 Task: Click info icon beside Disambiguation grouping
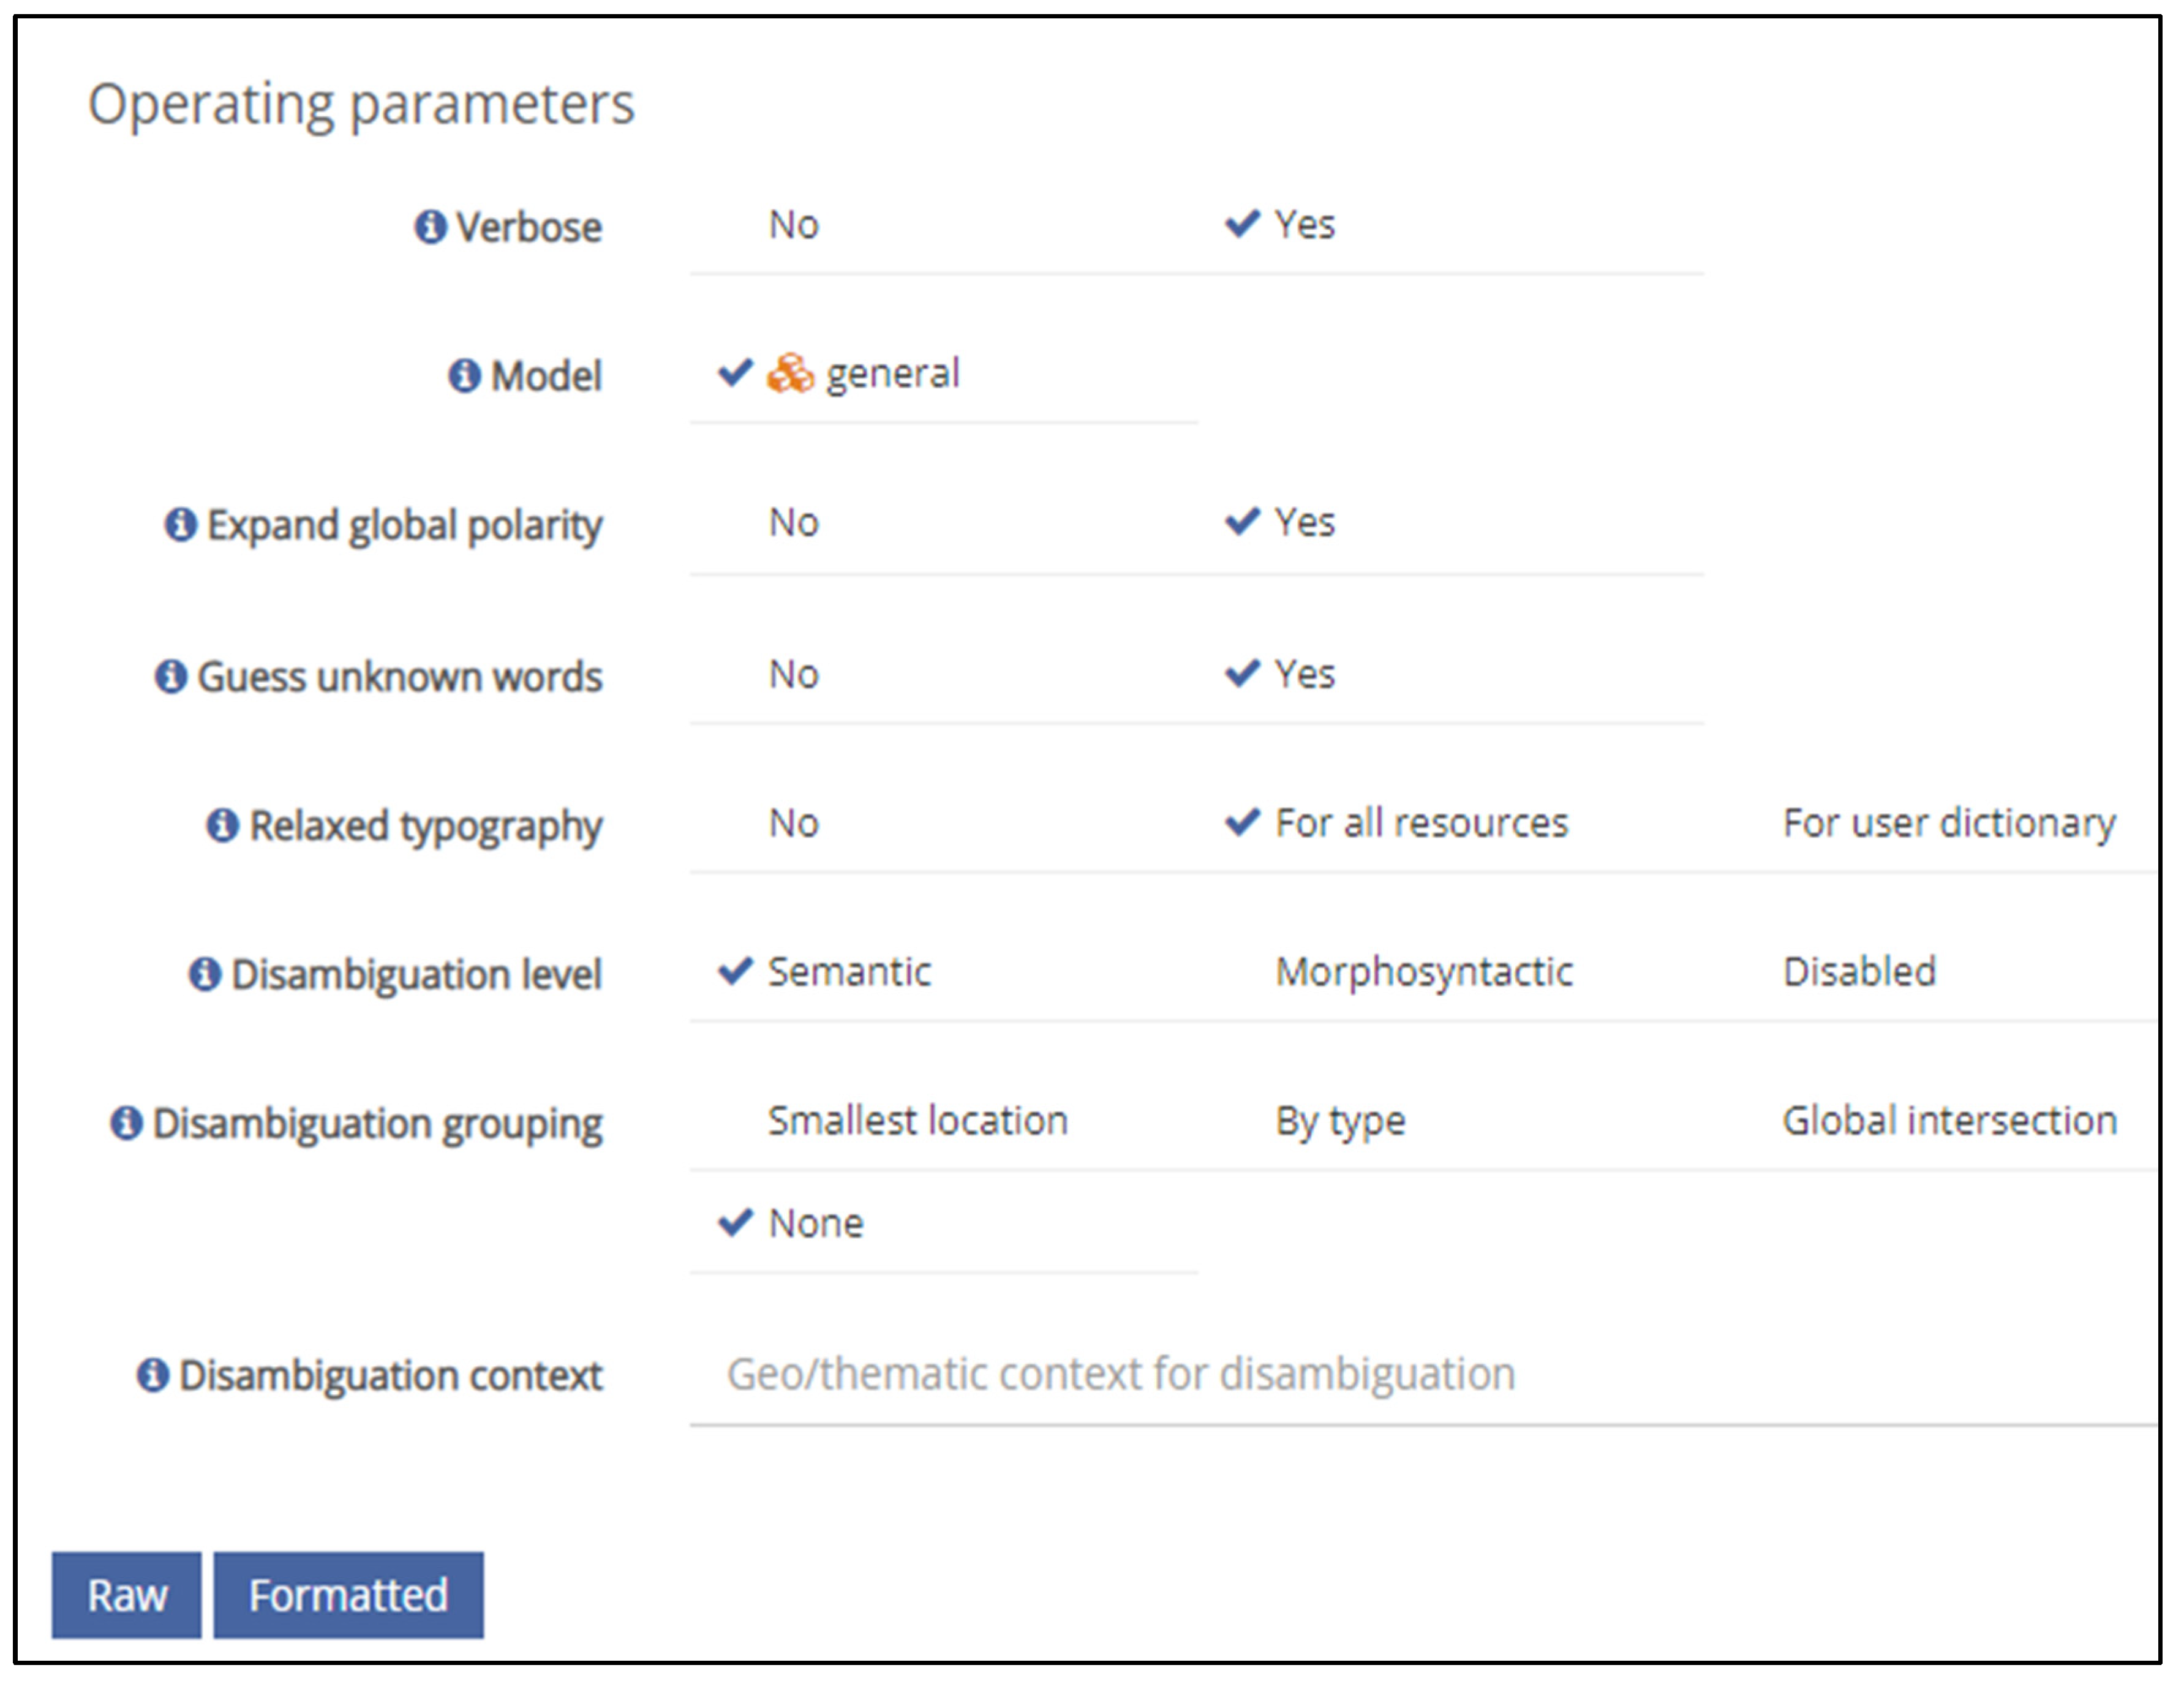pos(126,1123)
